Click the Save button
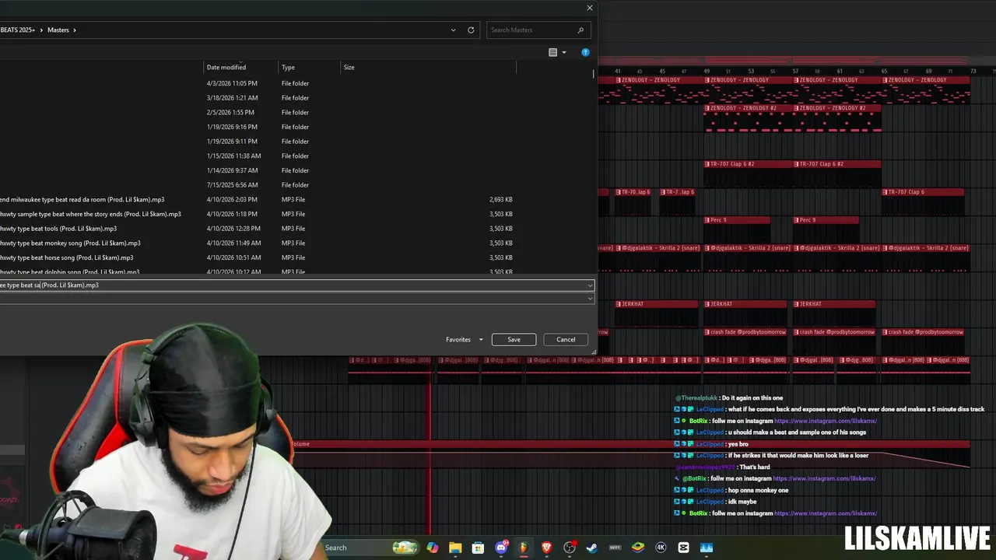 click(514, 339)
